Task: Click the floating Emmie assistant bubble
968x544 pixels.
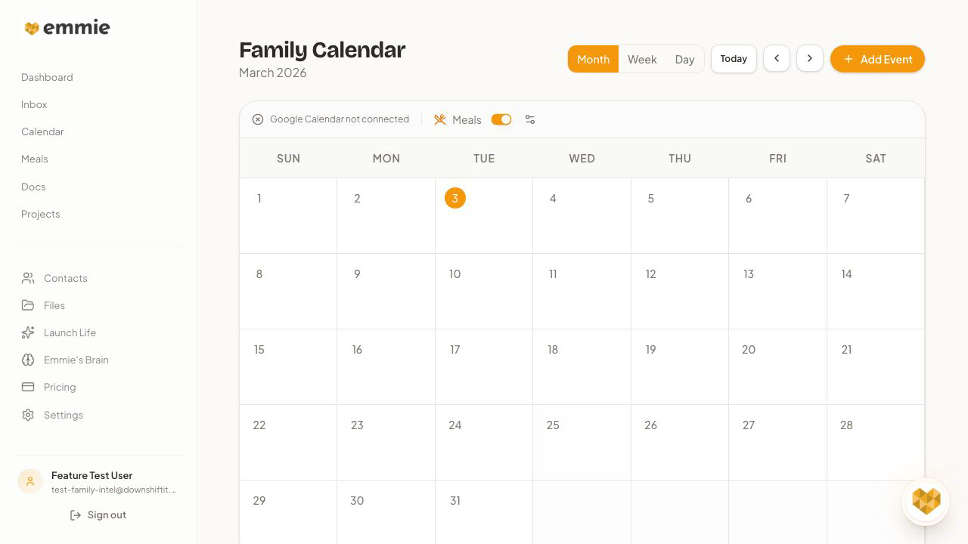Action: (x=926, y=501)
